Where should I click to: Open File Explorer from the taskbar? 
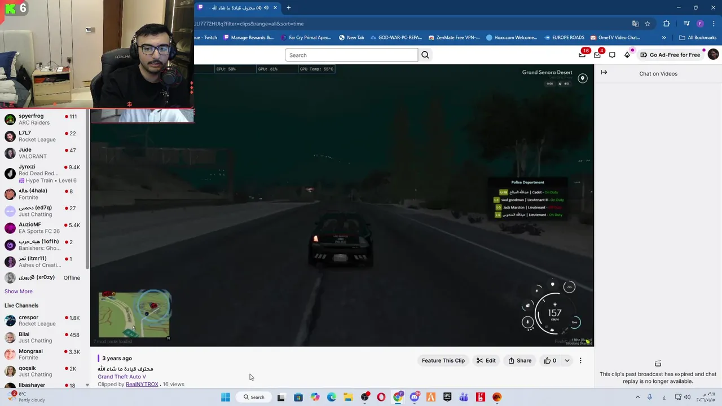(x=348, y=397)
